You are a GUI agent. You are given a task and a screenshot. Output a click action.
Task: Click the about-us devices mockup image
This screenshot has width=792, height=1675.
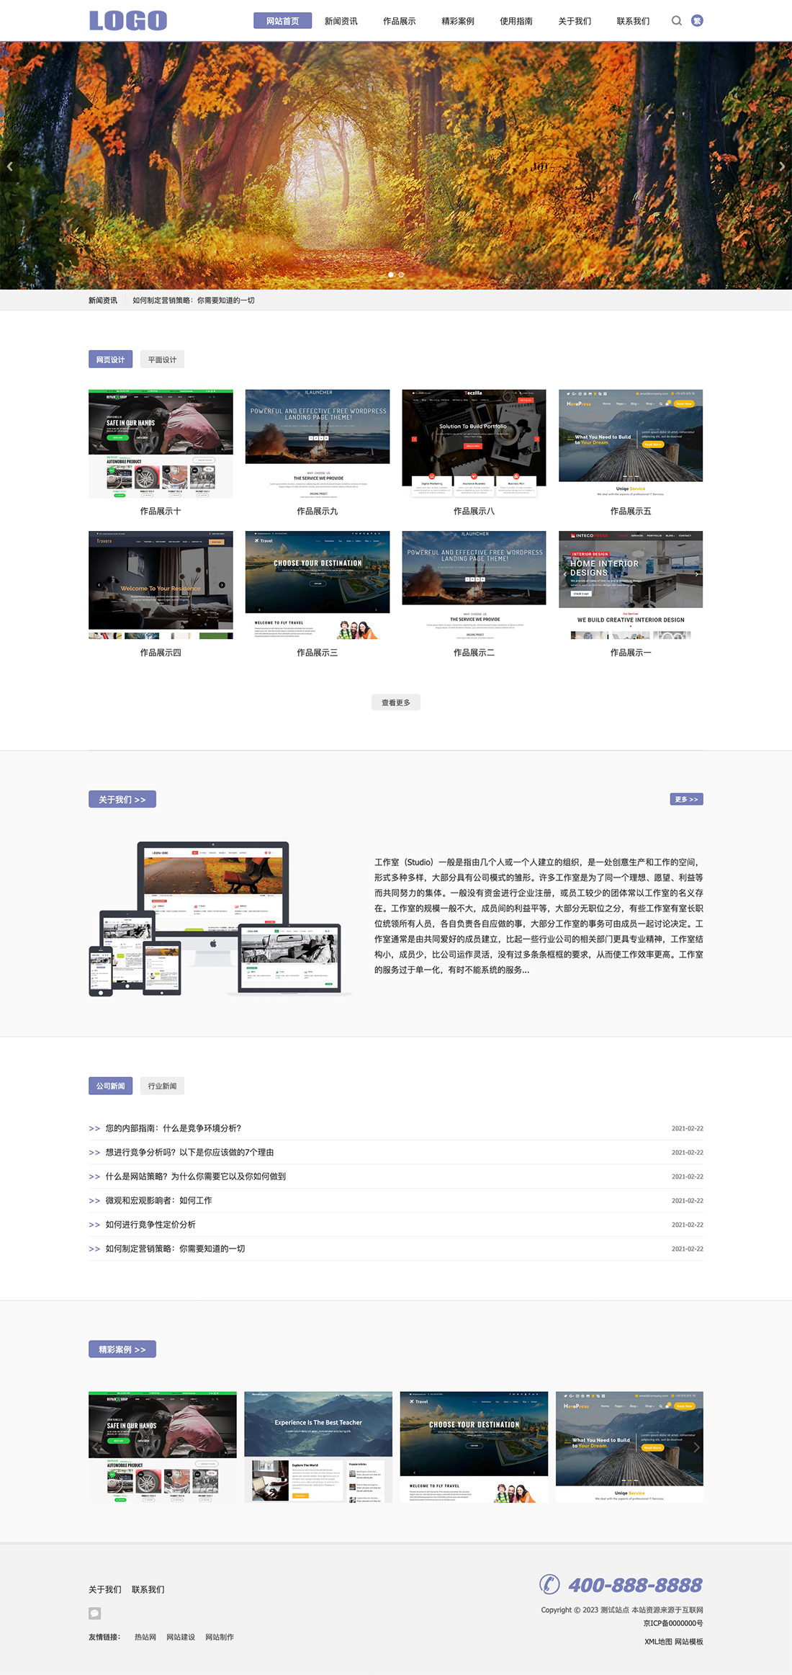coord(220,919)
